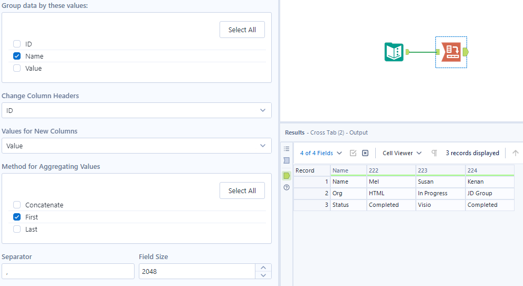Open the Cell Viewer menu
This screenshot has width=523, height=286.
(402, 153)
